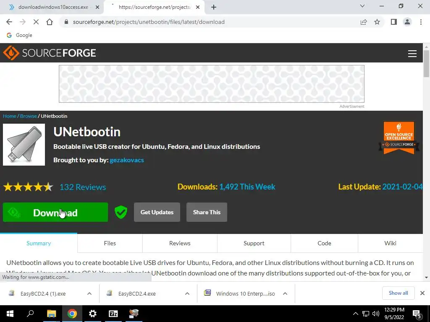Click the Get Updates button

tap(157, 212)
